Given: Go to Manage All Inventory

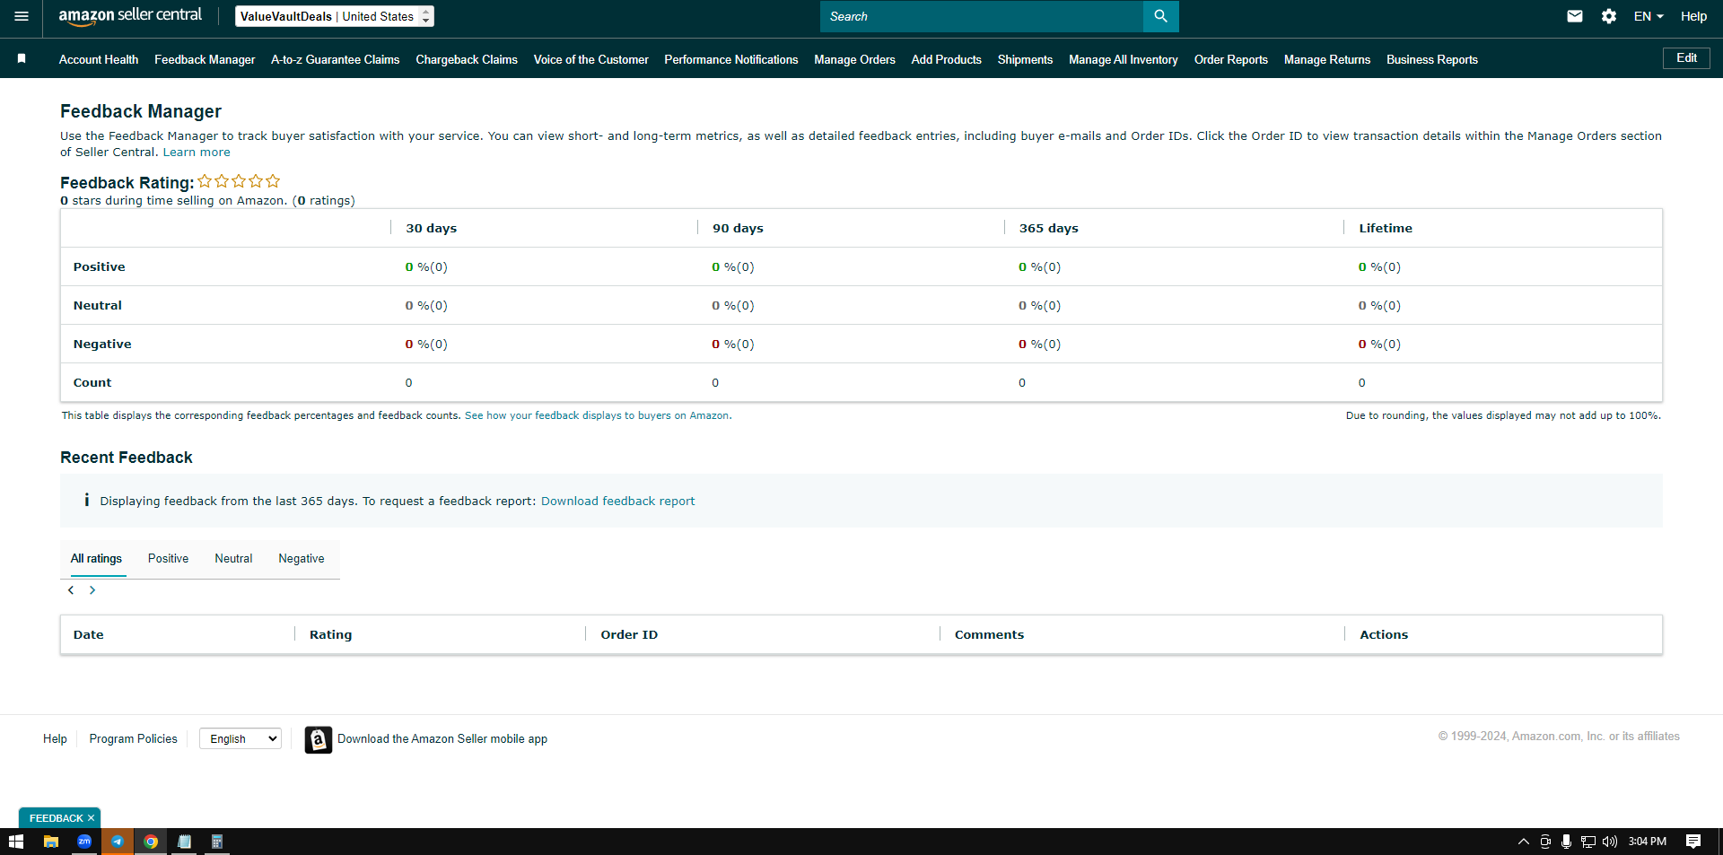Looking at the screenshot, I should 1124,59.
